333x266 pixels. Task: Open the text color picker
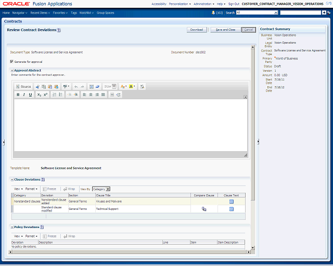123,87
